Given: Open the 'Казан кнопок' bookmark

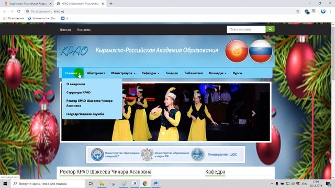Looking at the screenshot, I should tap(42, 18).
